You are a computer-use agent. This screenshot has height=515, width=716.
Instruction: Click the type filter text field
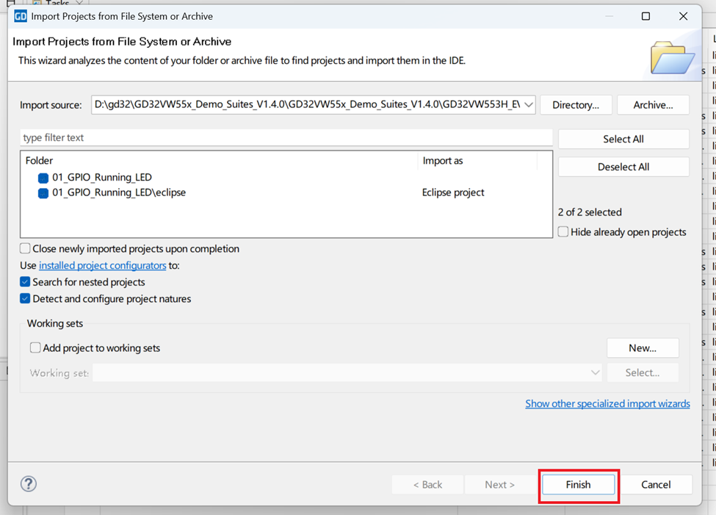coord(286,138)
